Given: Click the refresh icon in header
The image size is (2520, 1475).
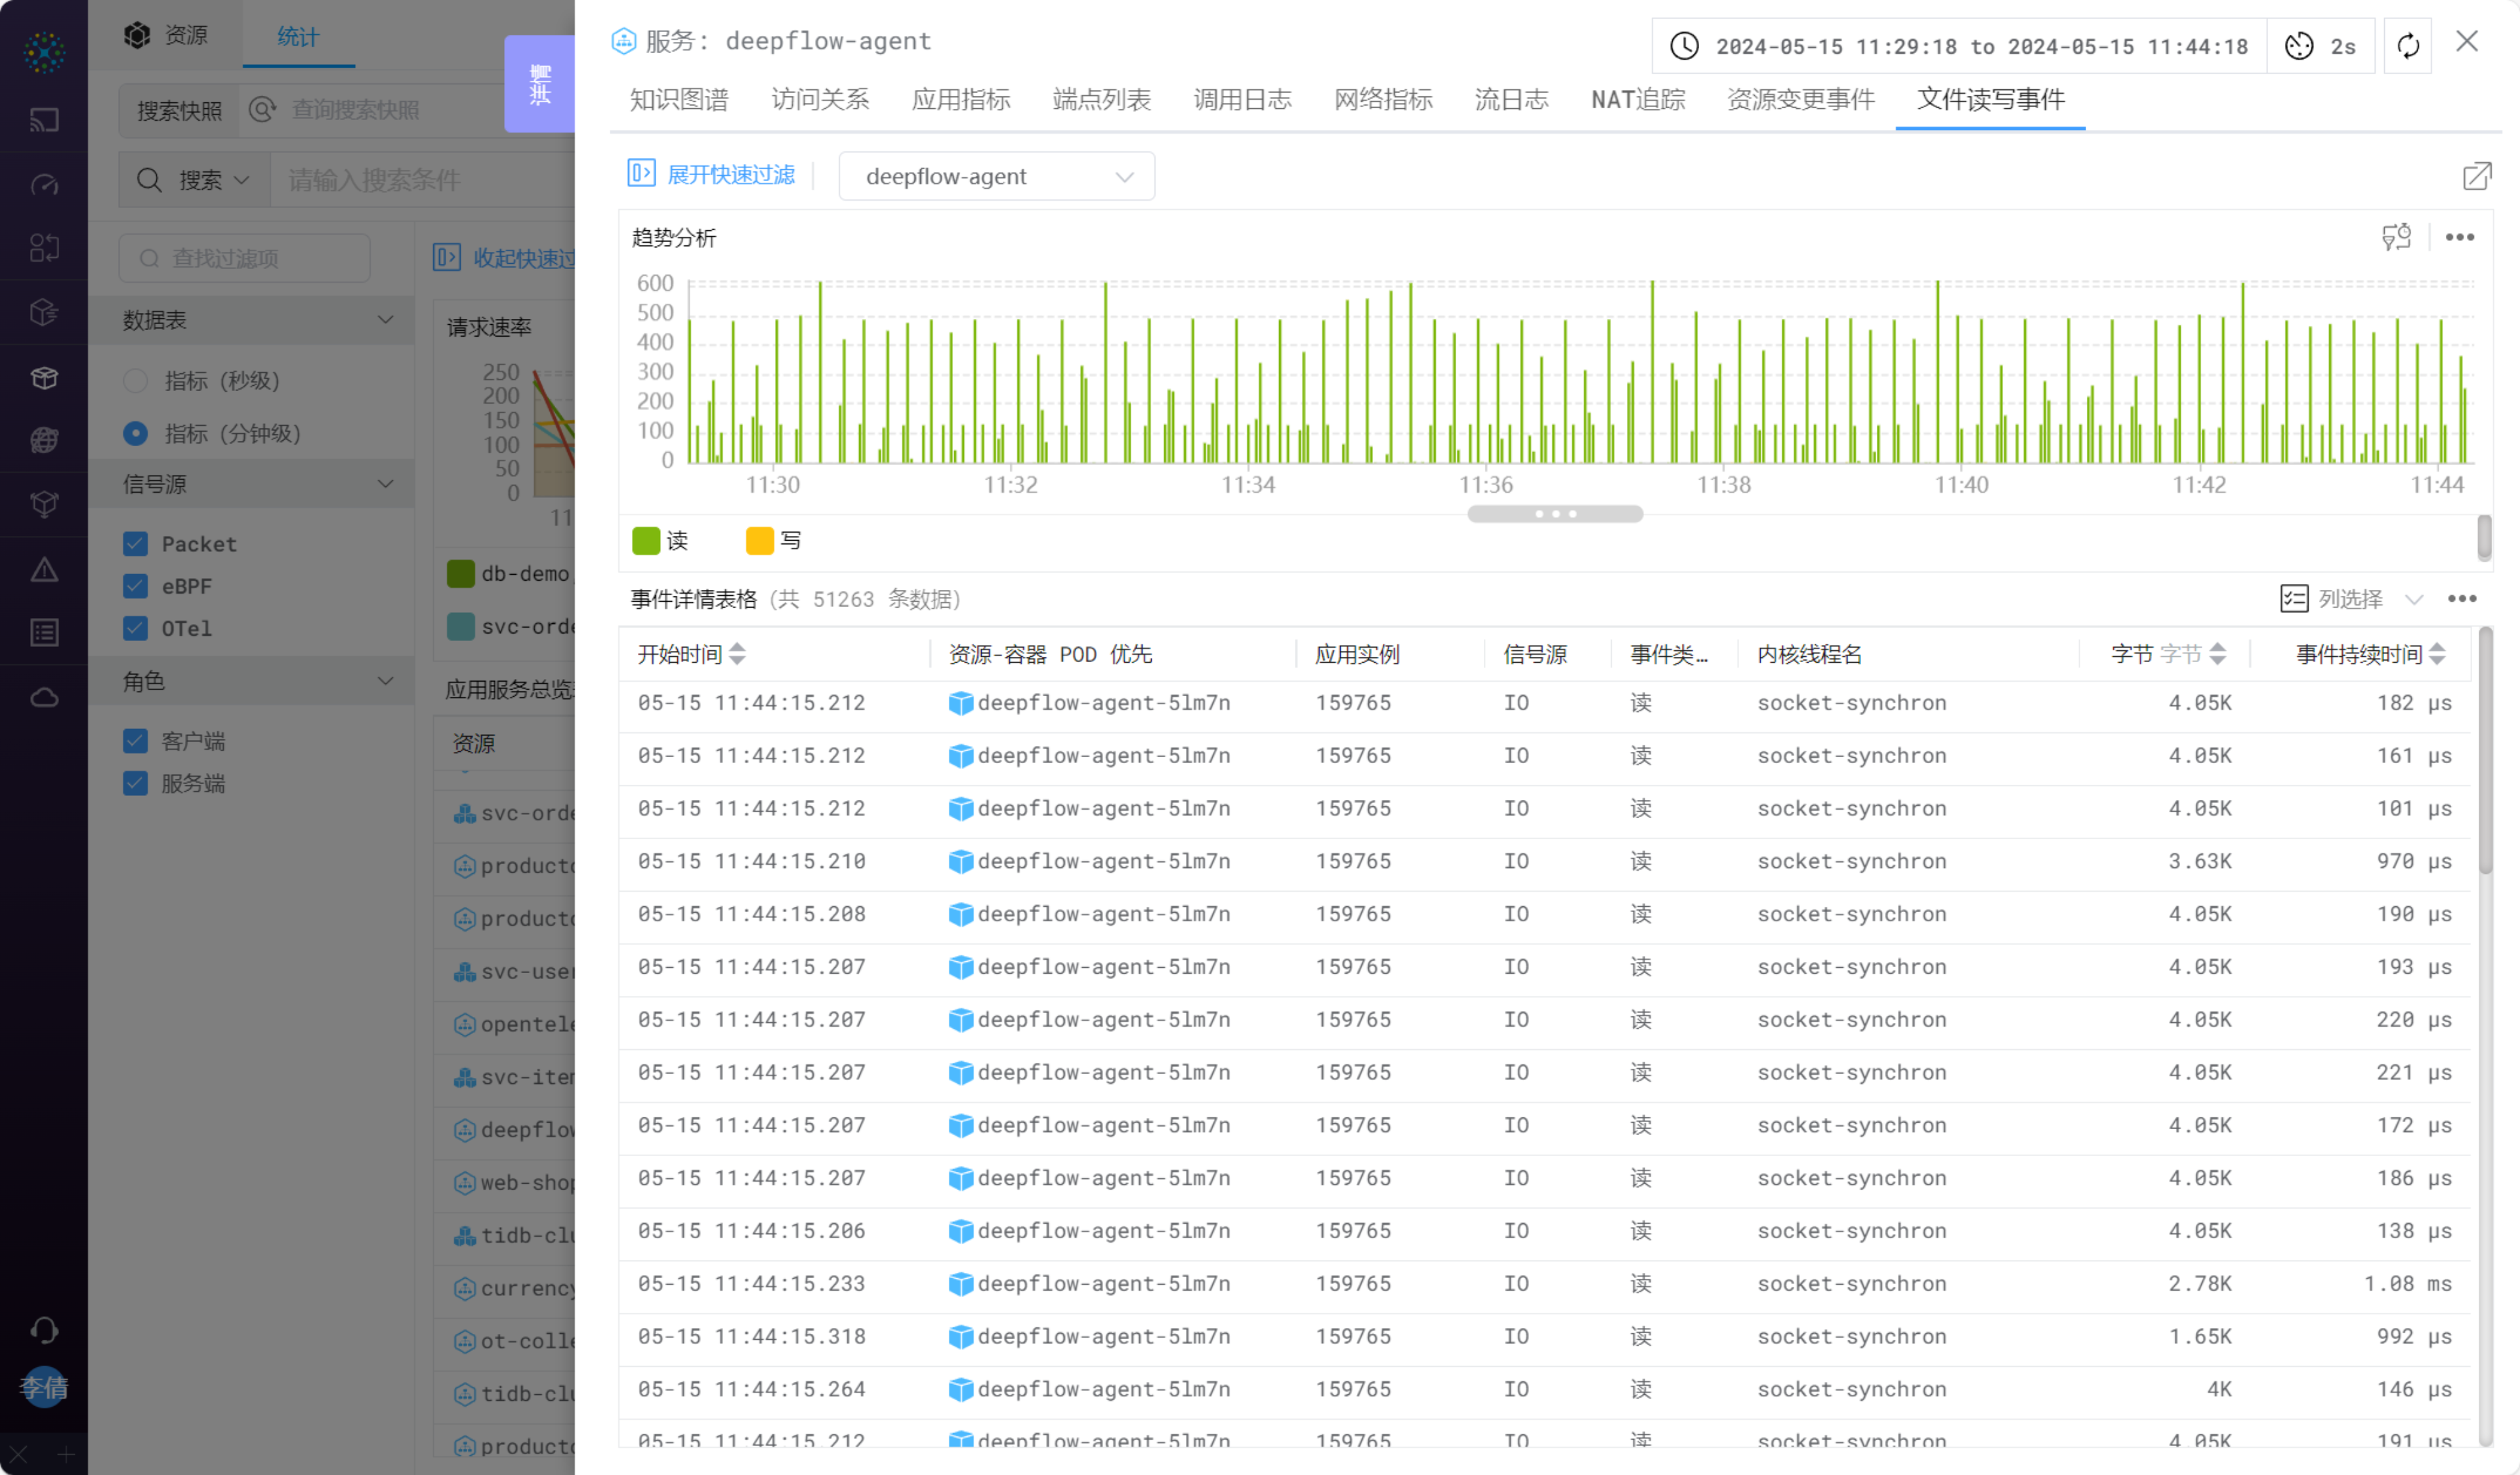Looking at the screenshot, I should 2407,46.
